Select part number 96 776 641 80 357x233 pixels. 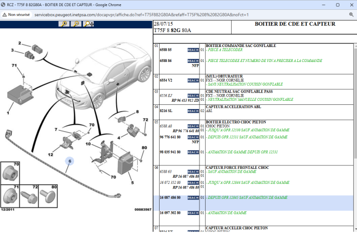[x=170, y=137]
